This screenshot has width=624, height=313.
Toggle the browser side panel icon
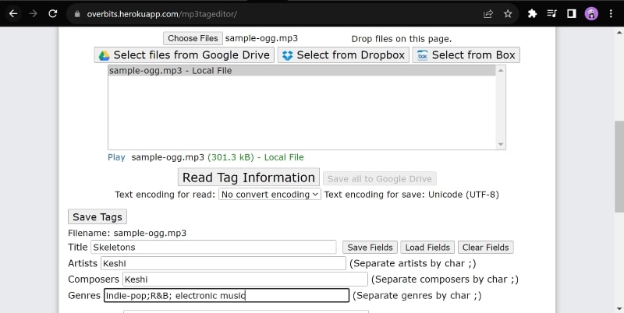click(571, 14)
